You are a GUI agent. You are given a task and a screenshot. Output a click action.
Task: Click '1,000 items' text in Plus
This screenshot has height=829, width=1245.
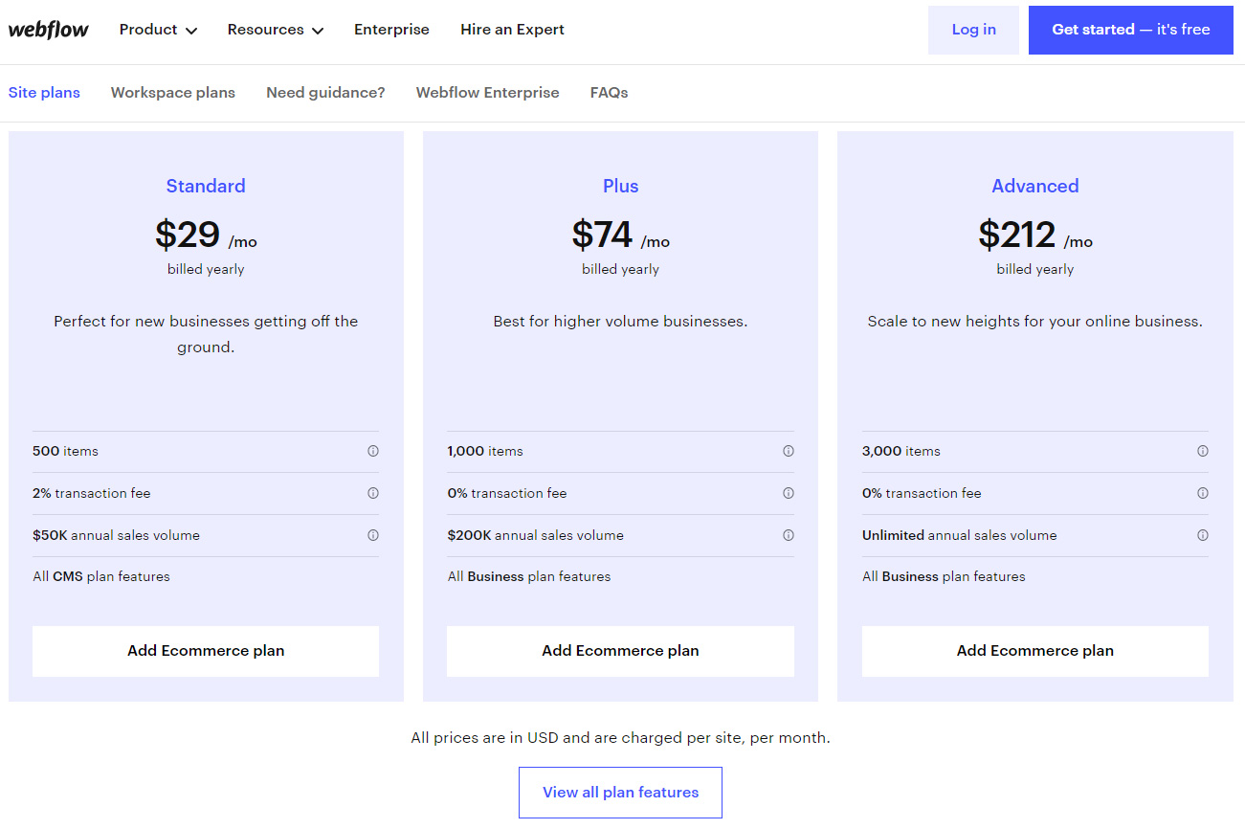coord(485,451)
